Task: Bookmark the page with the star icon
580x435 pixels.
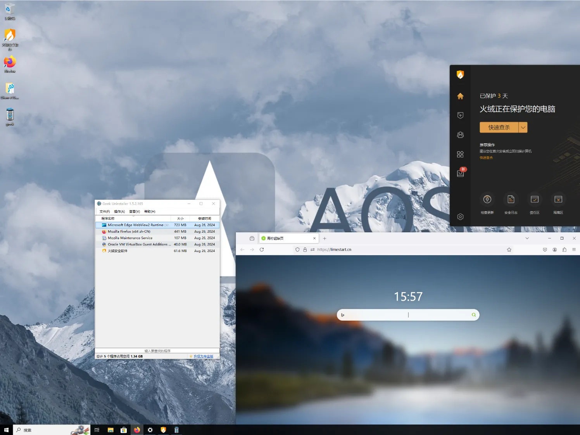Action: (509, 249)
